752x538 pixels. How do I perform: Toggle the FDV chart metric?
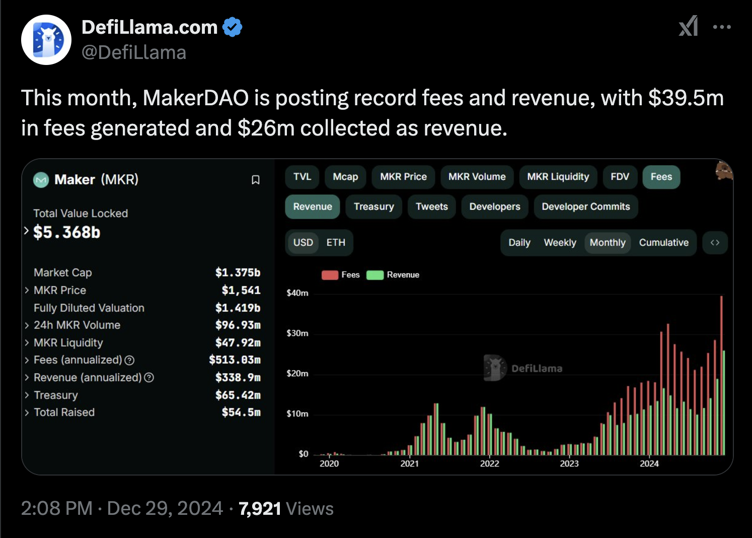coord(620,177)
